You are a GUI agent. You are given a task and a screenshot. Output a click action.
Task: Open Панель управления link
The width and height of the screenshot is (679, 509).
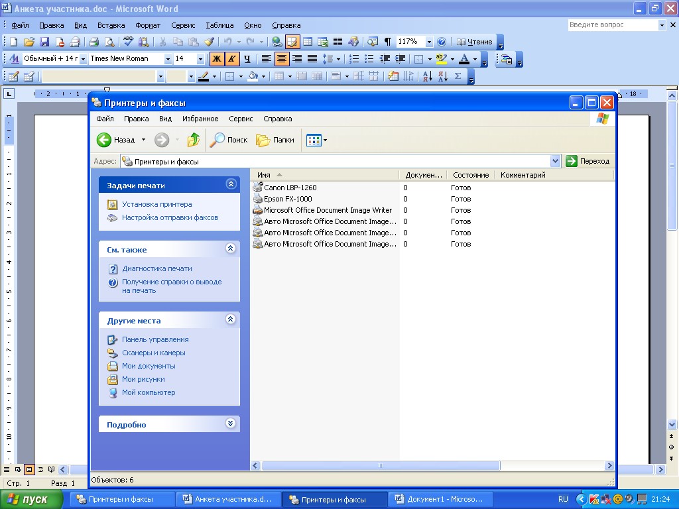point(155,339)
